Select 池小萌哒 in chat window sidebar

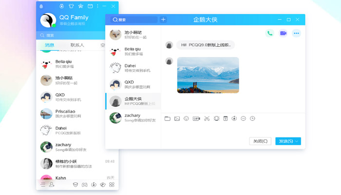[x=133, y=35]
